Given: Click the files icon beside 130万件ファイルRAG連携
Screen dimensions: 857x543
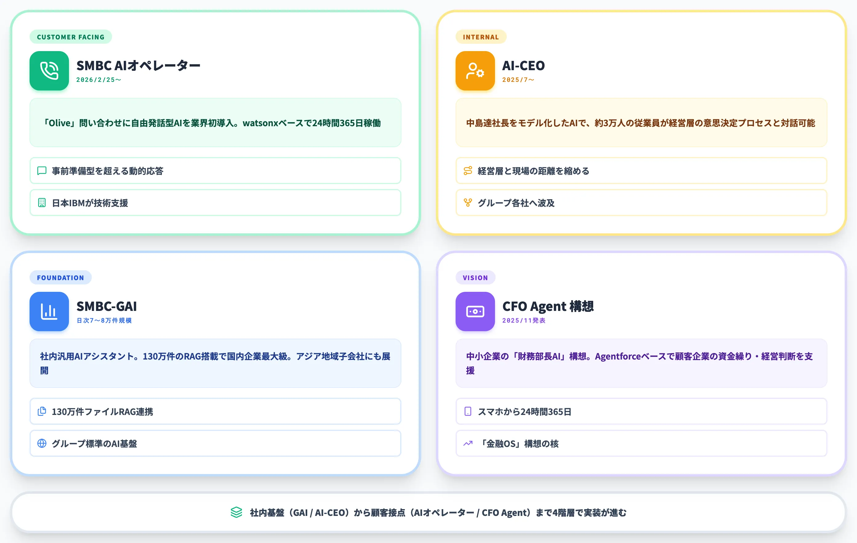Looking at the screenshot, I should [42, 411].
